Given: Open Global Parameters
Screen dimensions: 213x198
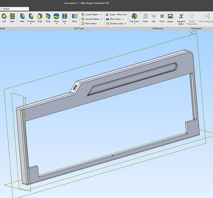Looking at the screenshot, I should pos(192,19).
